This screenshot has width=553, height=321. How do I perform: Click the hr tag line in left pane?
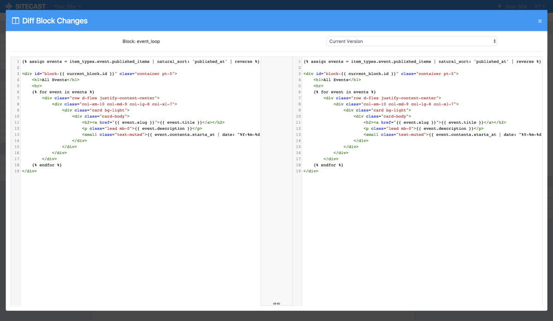(x=36, y=86)
